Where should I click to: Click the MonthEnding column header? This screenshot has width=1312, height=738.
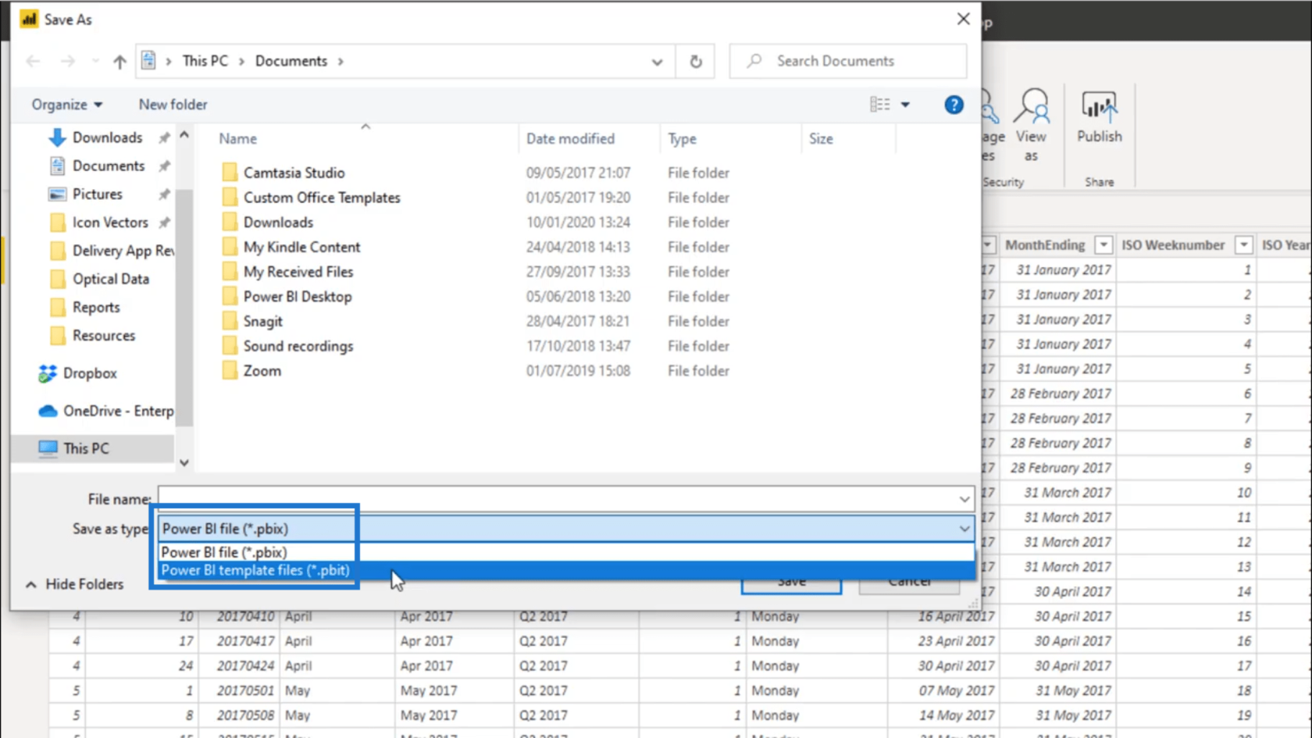[x=1045, y=245]
